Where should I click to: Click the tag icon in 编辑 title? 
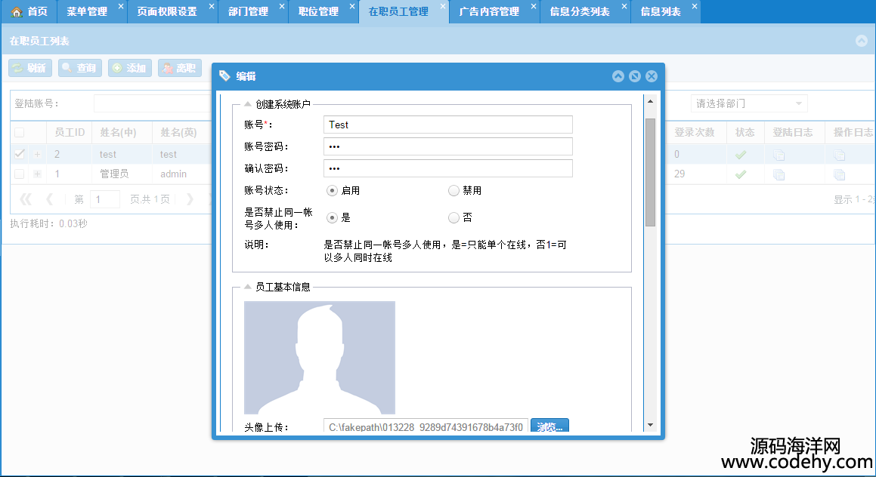point(224,76)
